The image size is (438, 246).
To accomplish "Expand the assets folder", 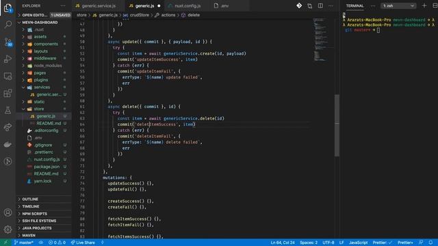I will (40, 36).
